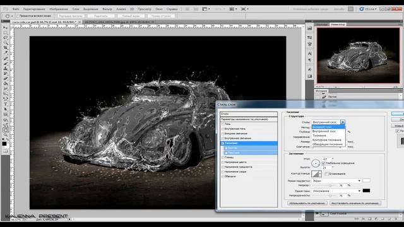
Task: Select the Hand tool in toolbox
Action: coord(5,130)
